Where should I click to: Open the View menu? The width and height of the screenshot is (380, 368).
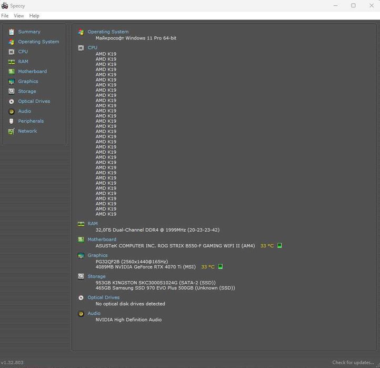click(x=18, y=16)
